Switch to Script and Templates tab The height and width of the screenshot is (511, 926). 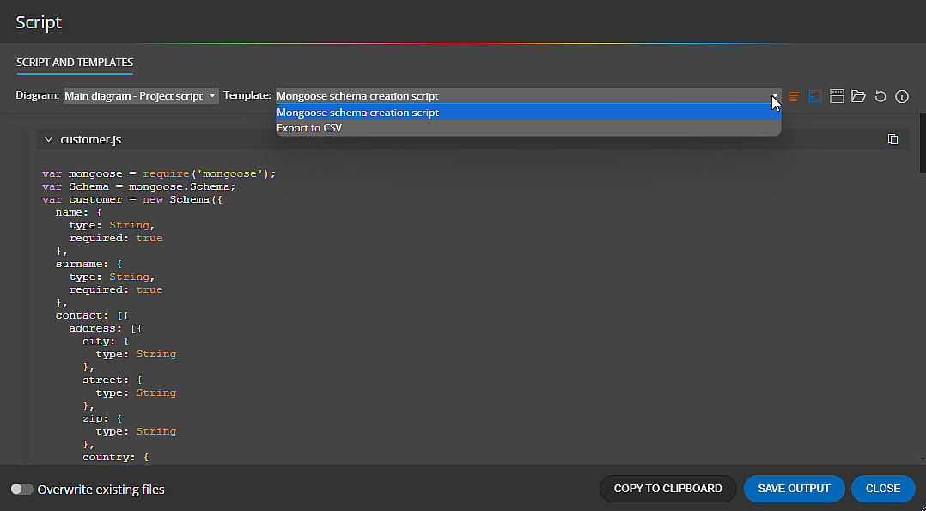pos(75,63)
